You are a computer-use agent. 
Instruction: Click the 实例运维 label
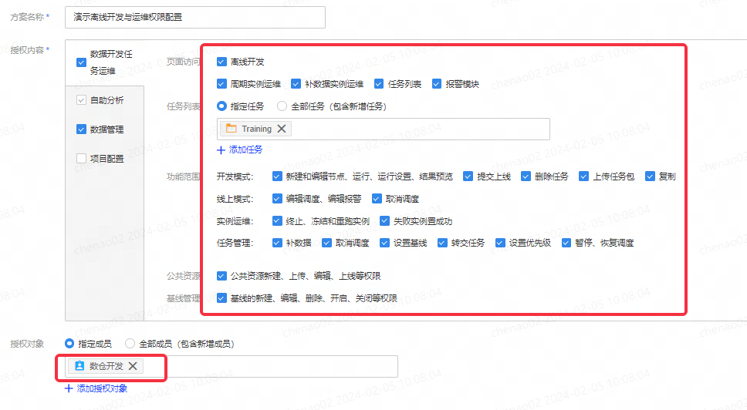point(235,221)
